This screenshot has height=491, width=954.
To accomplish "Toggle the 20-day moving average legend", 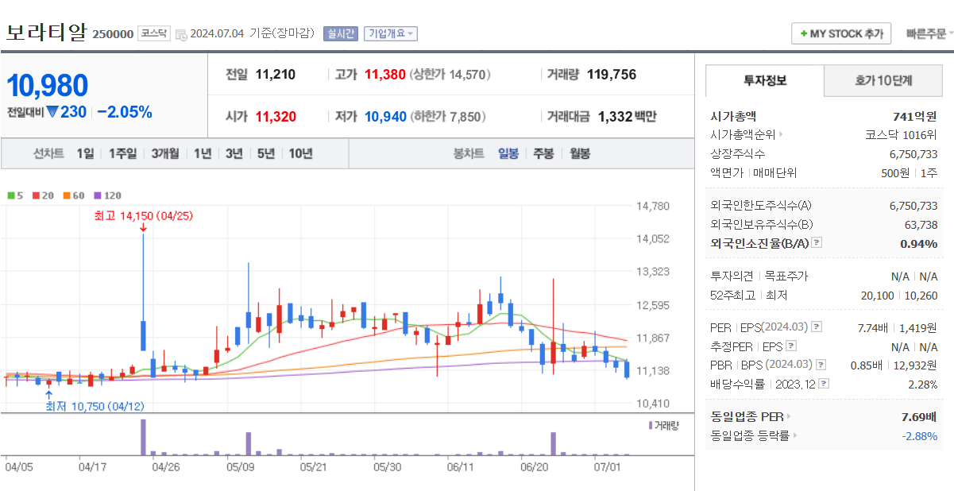I will pos(42,195).
